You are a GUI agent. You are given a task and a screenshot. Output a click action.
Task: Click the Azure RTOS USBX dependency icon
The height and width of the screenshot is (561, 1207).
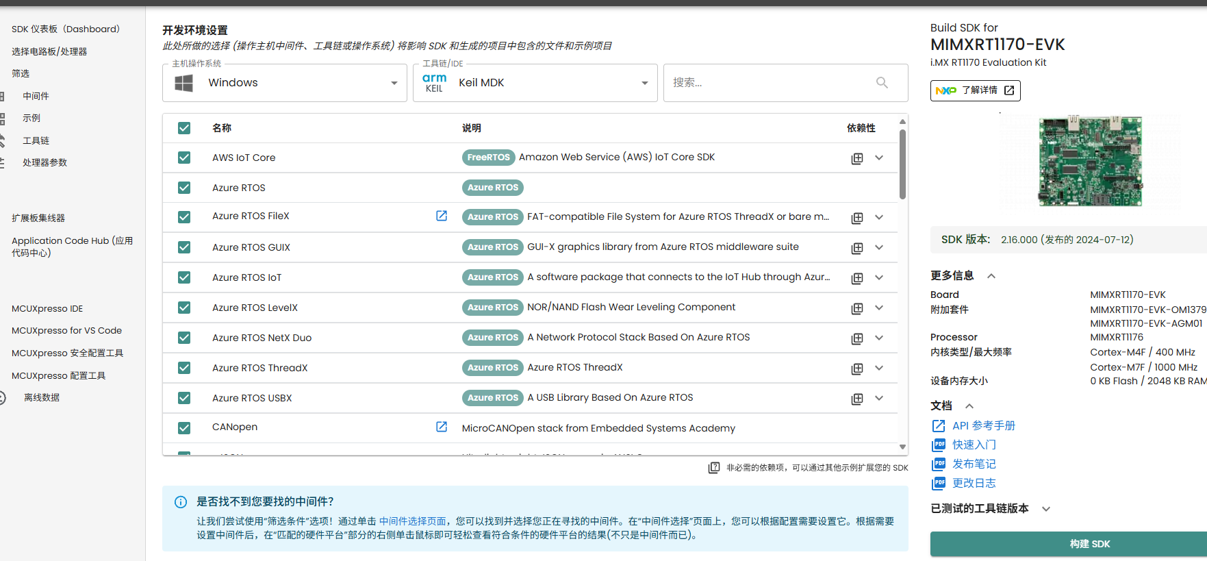856,399
